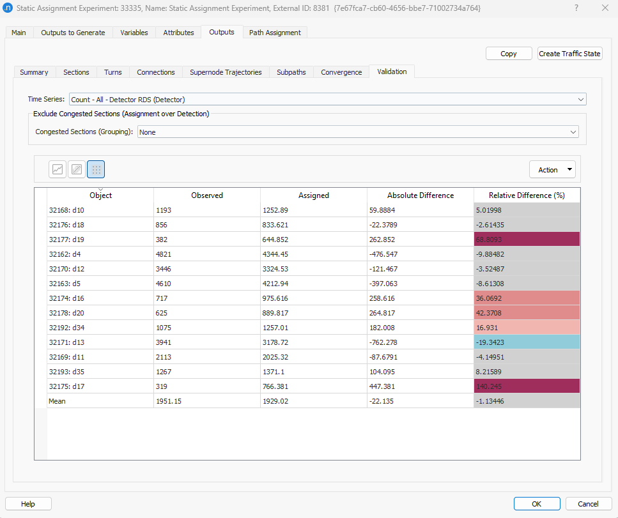Switch to the Summary tab
This screenshot has width=618, height=518.
point(34,72)
